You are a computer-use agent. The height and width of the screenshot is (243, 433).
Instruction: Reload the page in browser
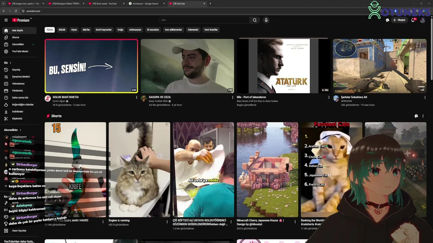(16, 11)
